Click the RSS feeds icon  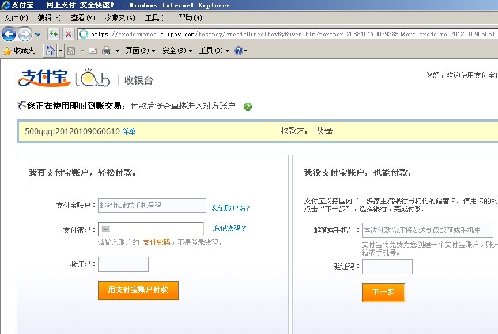(71, 51)
